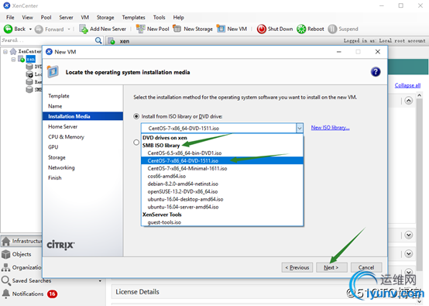Go to the Template wizard step

(x=59, y=96)
